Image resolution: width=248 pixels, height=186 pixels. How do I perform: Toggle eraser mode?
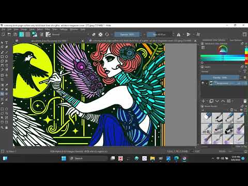point(94,35)
